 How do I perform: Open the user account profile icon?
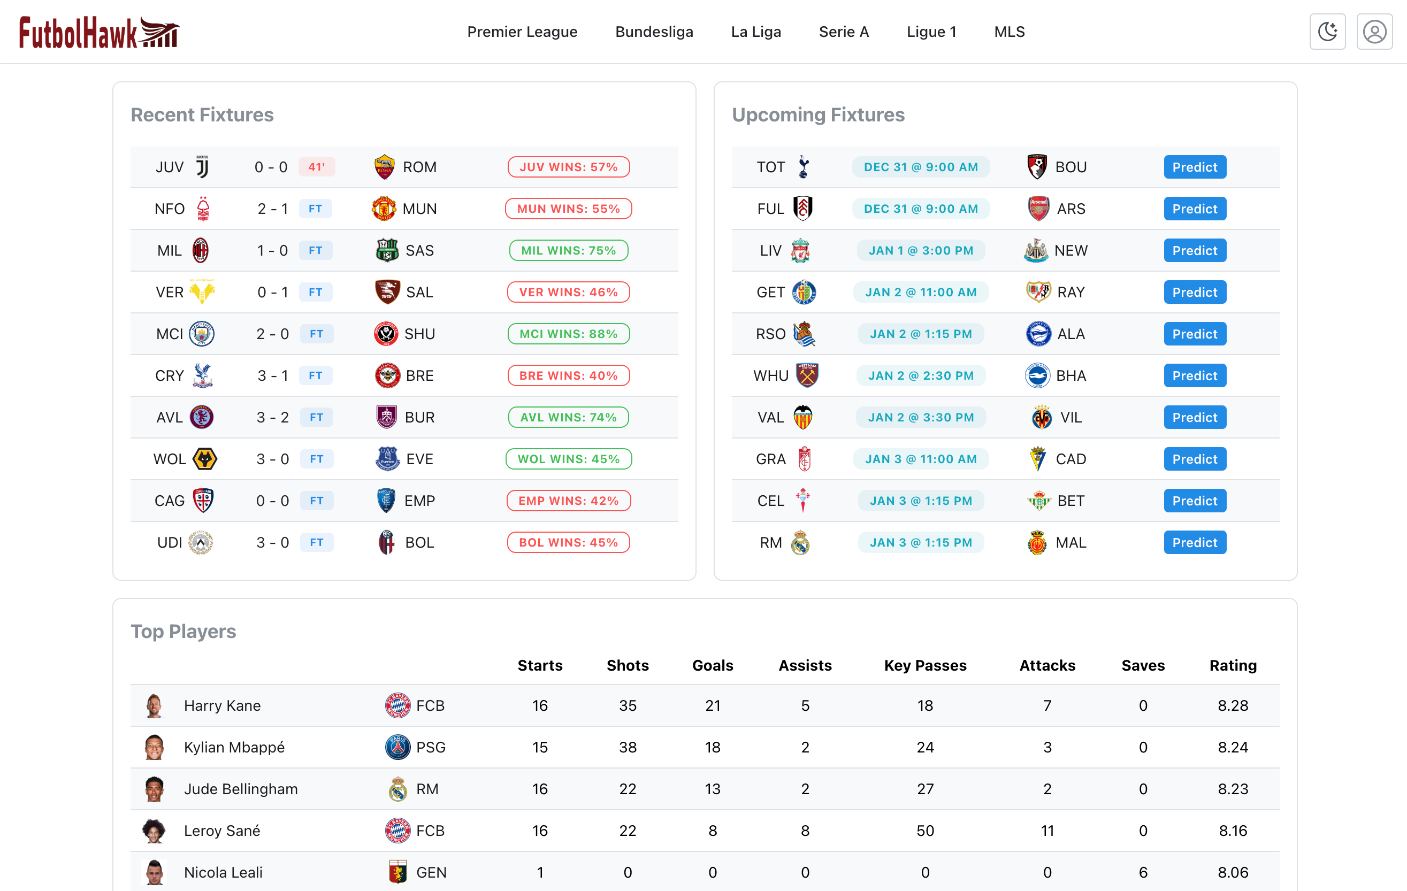click(1374, 32)
